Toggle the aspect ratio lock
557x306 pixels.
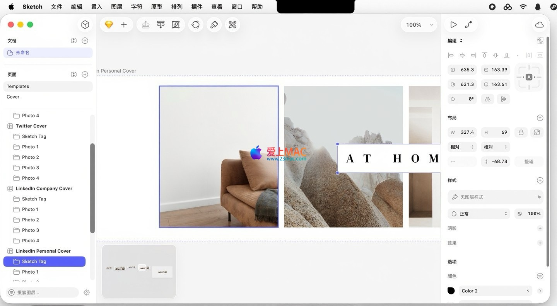pos(521,132)
